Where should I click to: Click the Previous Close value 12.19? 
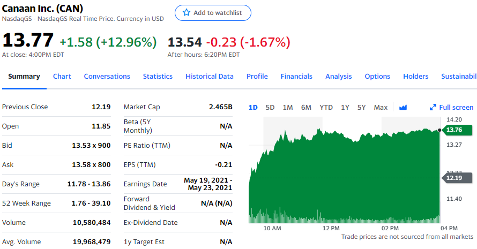click(101, 107)
